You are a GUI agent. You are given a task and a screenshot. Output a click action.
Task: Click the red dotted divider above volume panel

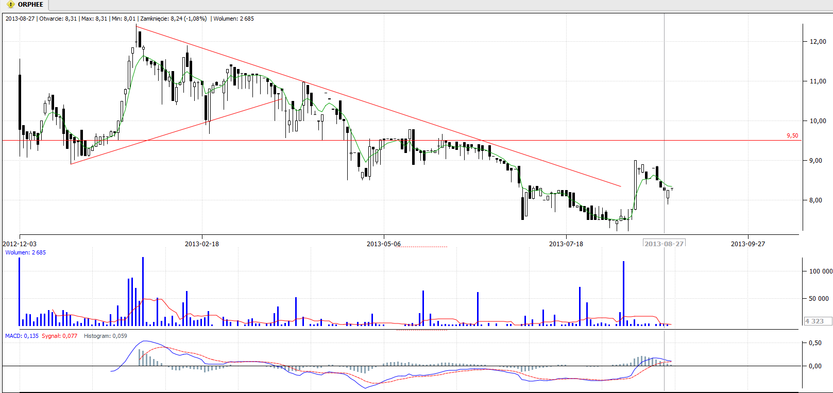pyautogui.click(x=422, y=247)
